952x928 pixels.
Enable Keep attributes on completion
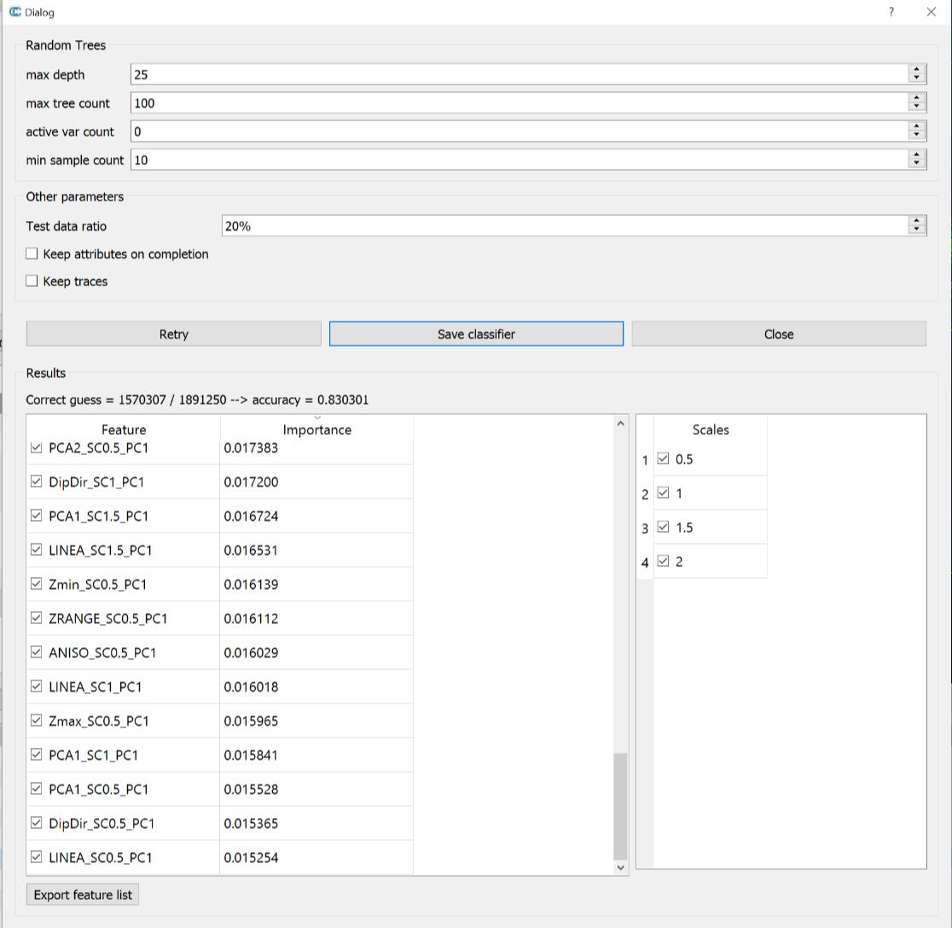pos(32,254)
